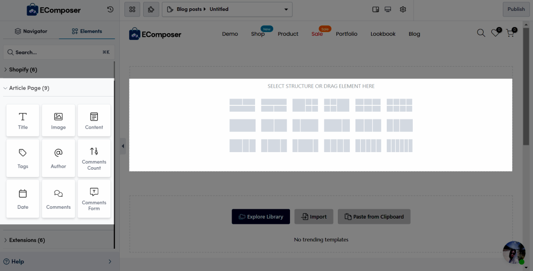533x271 pixels.
Task: Select the Date element
Action: [23, 199]
